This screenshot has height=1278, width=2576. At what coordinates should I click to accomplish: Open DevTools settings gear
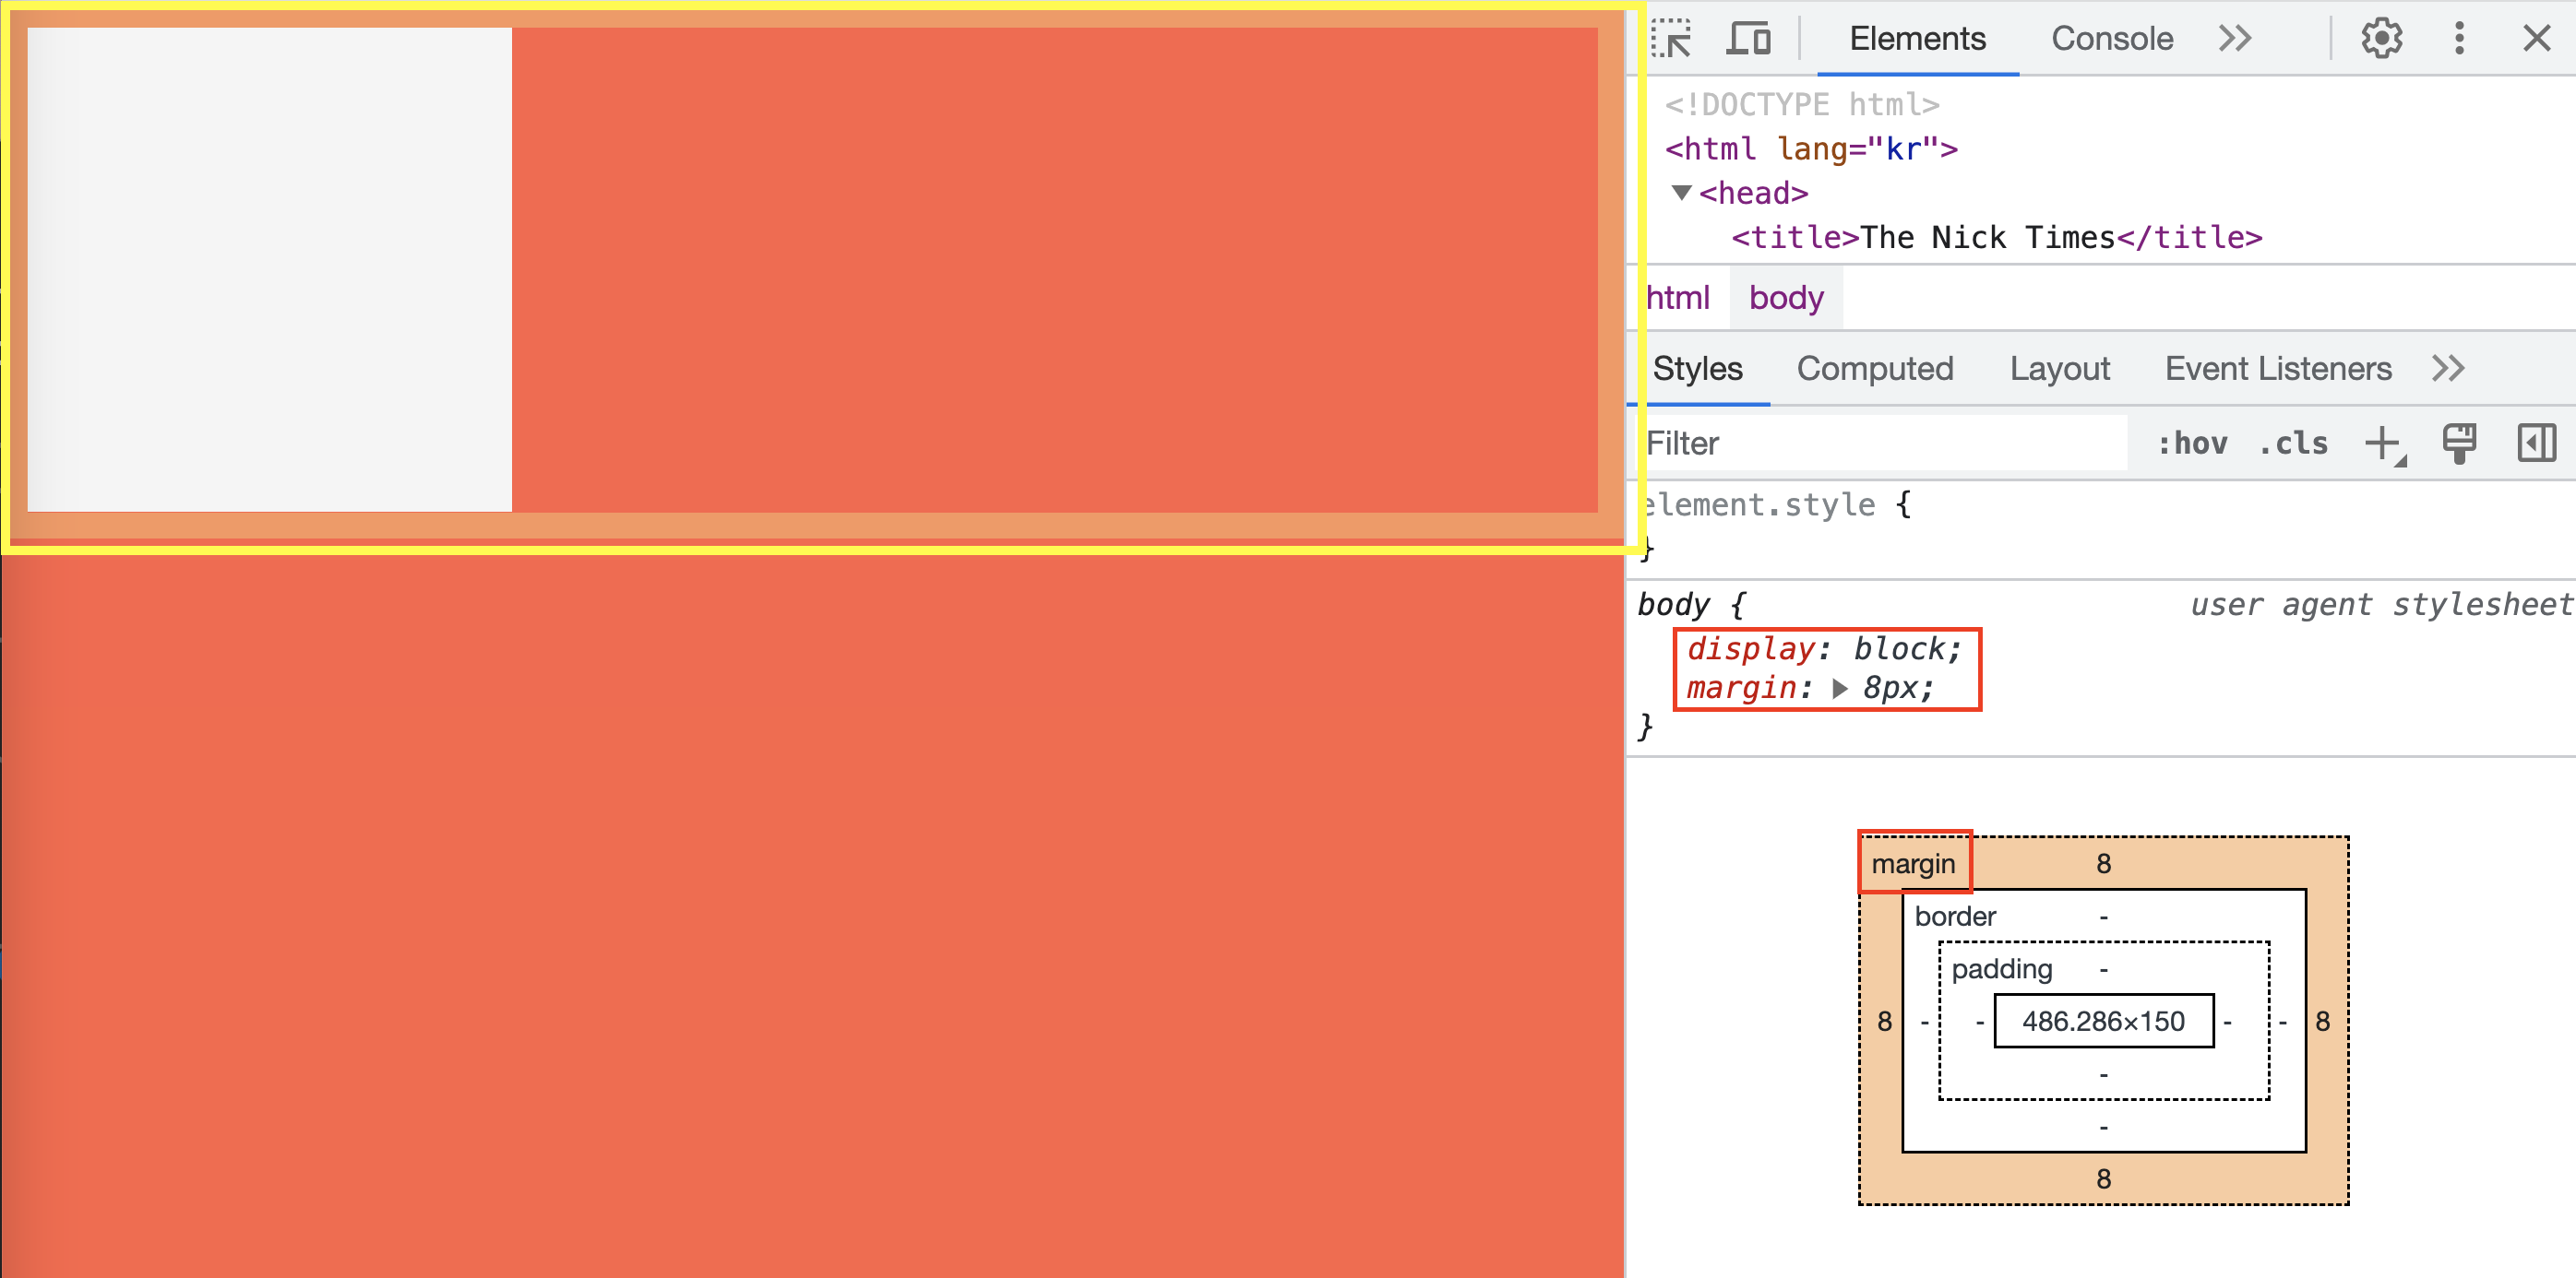pyautogui.click(x=2381, y=39)
